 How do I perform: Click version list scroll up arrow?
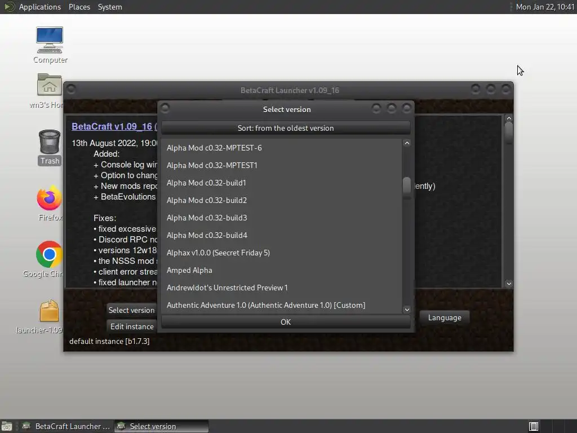407,143
